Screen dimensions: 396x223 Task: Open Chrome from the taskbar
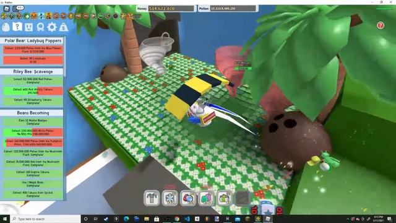pyautogui.click(x=177, y=219)
